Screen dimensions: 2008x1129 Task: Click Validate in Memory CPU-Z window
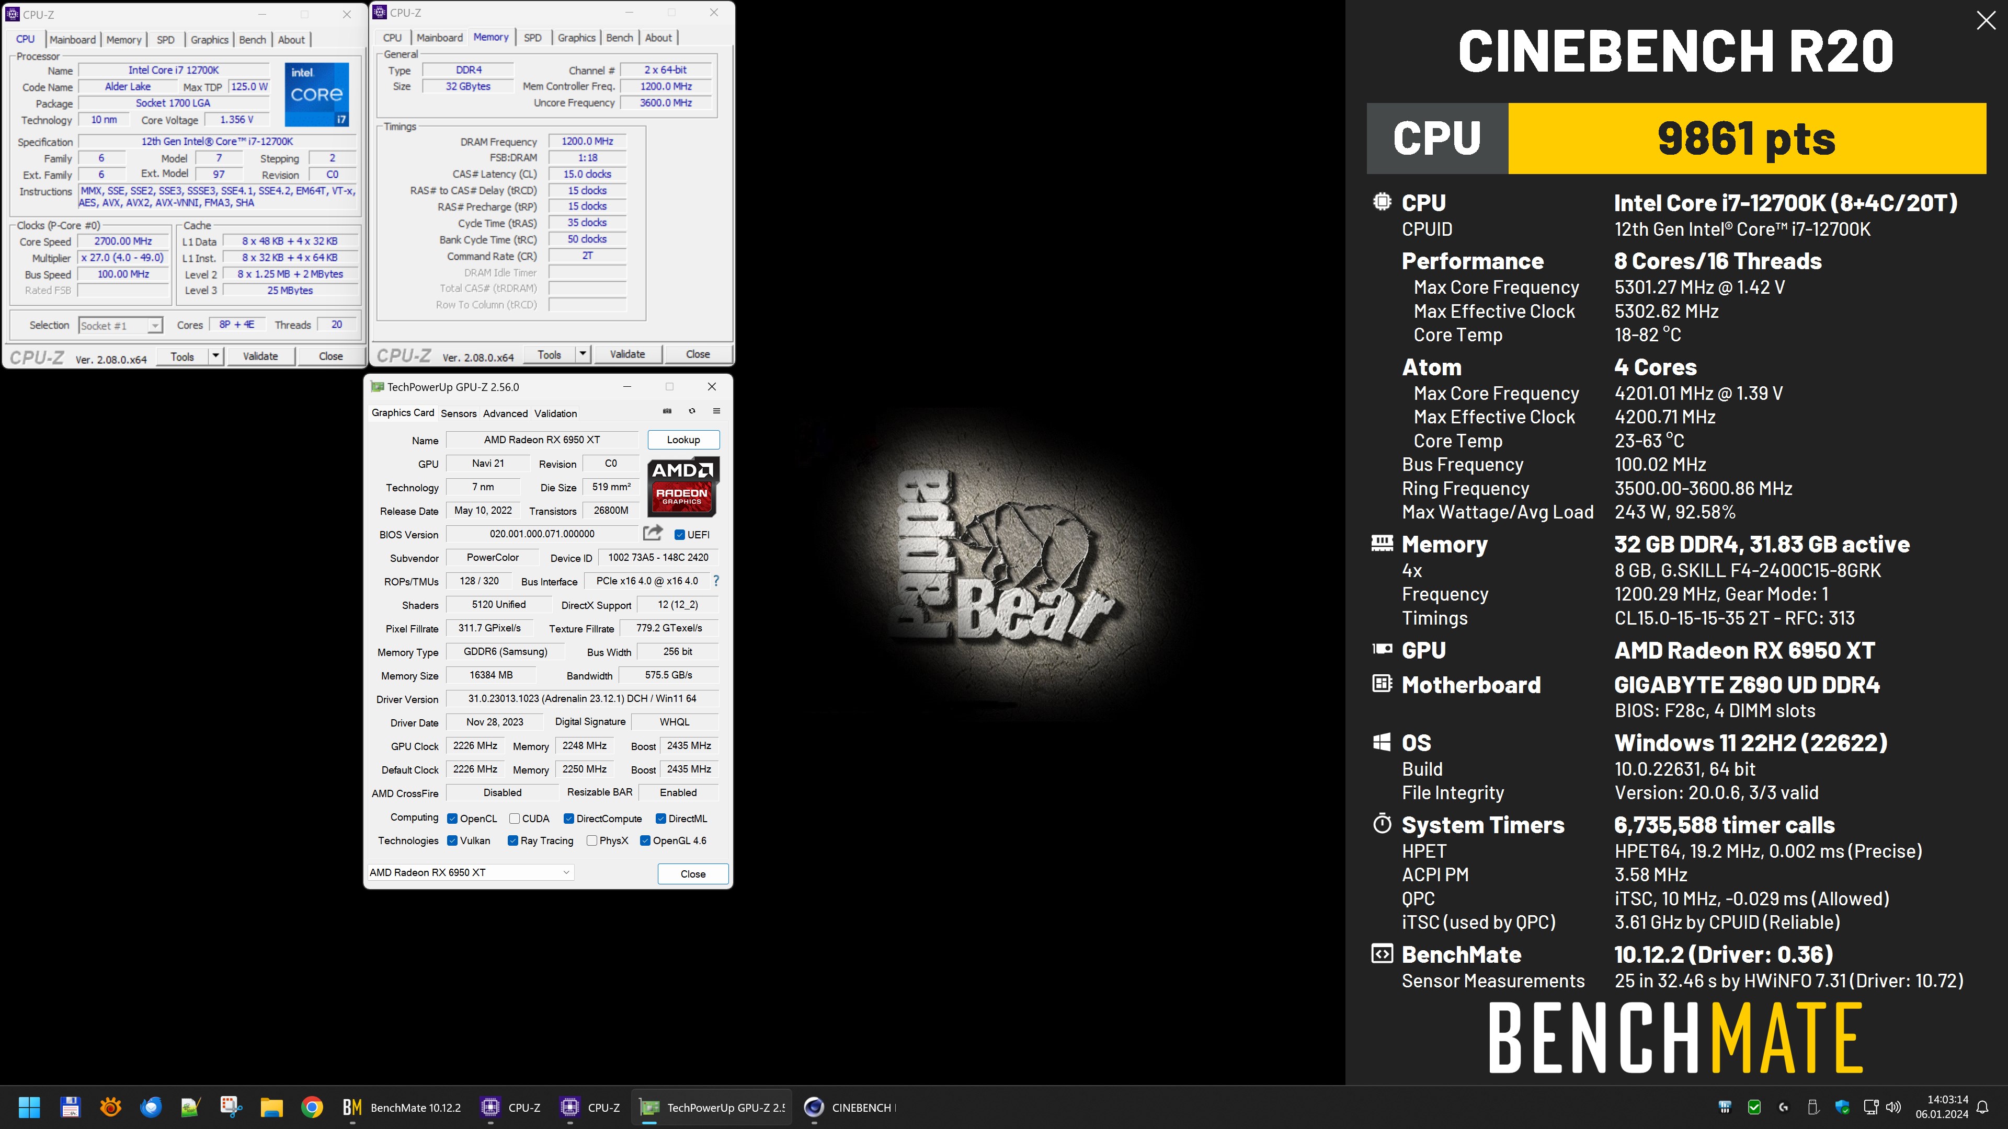627,354
